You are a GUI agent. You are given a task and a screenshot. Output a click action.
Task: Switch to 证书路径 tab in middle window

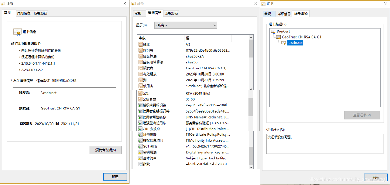pos(171,13)
